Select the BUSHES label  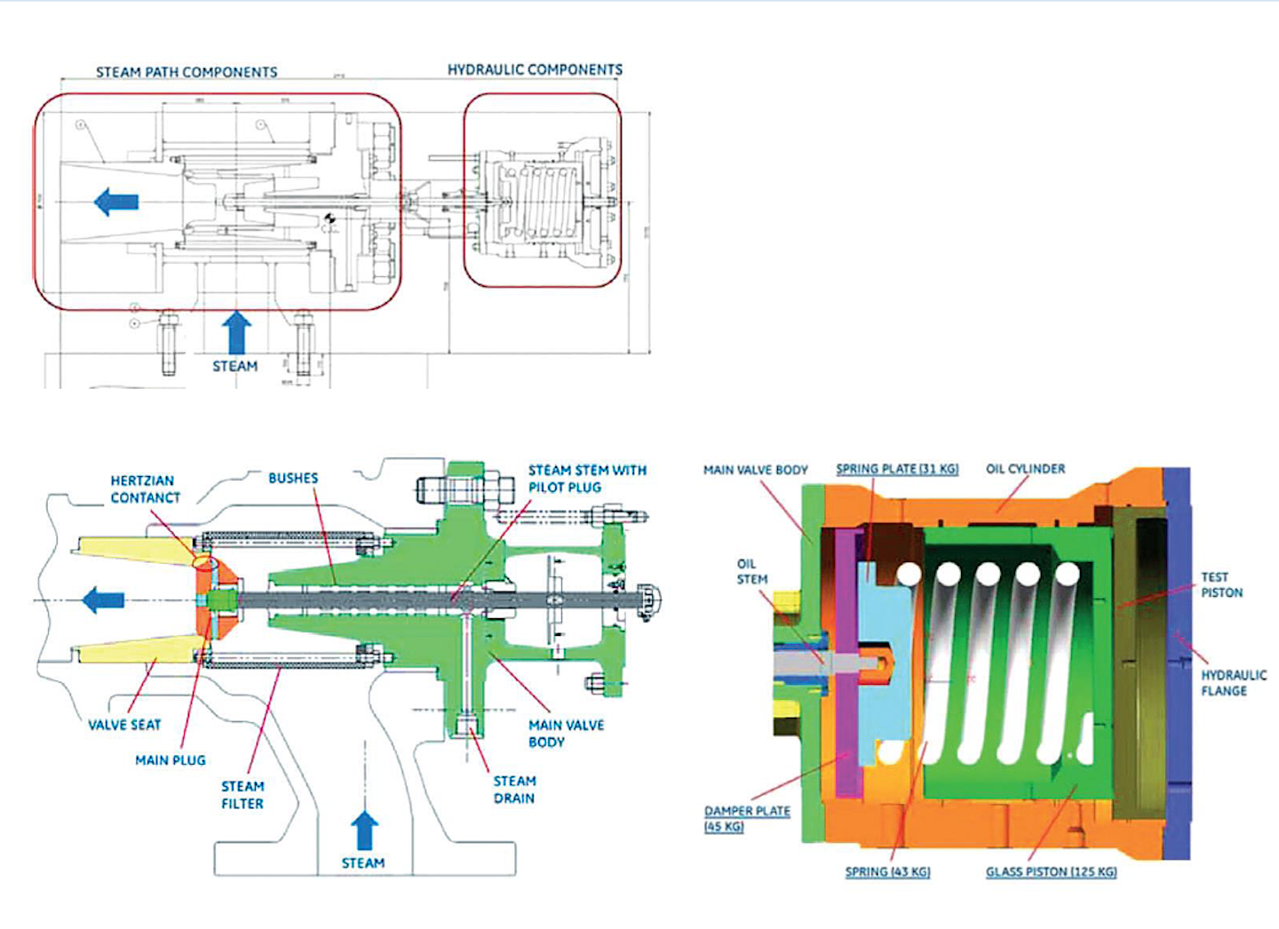(x=293, y=478)
